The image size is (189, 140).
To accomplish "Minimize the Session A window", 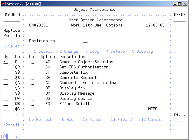I will click(x=174, y=3).
